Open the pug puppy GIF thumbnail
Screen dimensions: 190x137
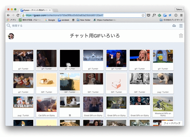(x=163, y=83)
